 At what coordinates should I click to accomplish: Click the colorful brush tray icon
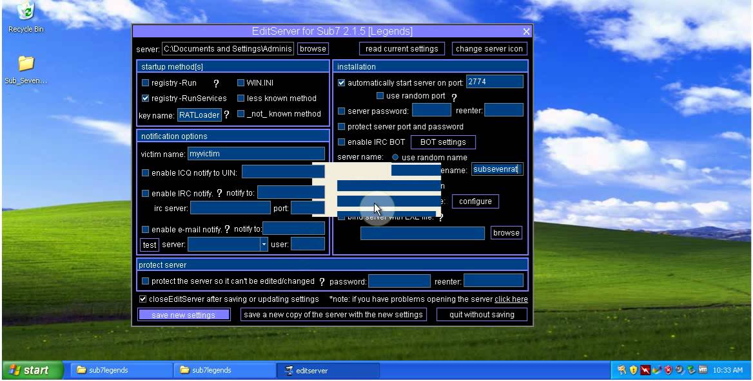coord(656,370)
